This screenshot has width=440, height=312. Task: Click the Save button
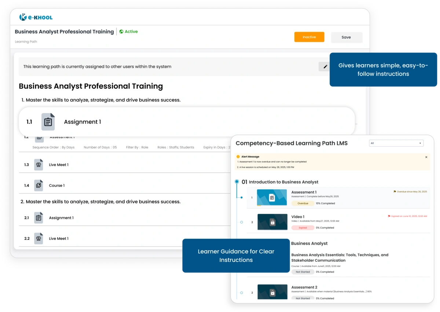click(346, 37)
